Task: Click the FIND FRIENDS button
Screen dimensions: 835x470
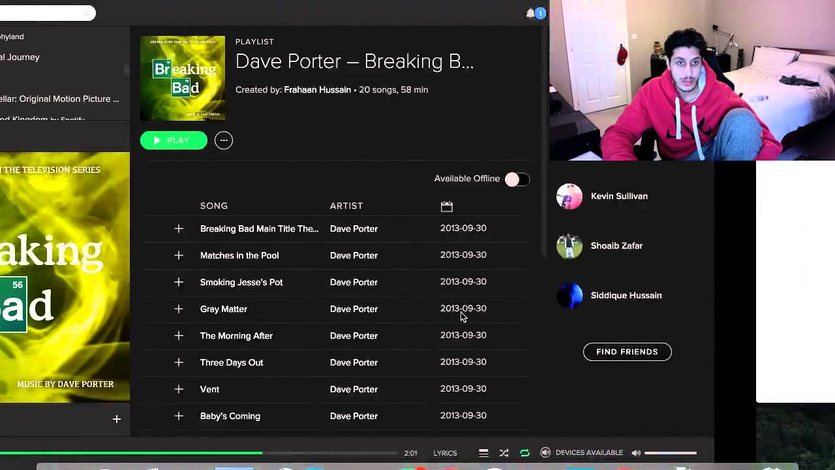Action: coord(627,352)
